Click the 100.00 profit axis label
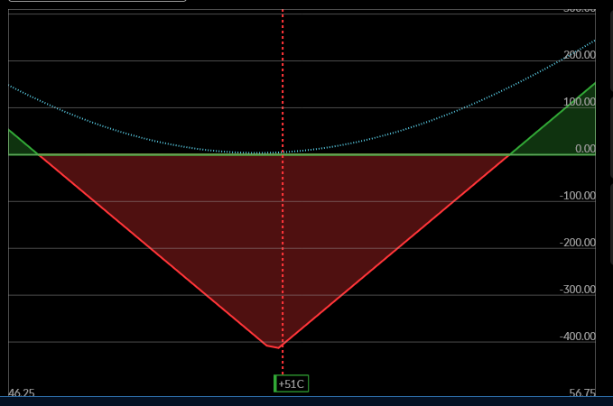 pos(580,102)
